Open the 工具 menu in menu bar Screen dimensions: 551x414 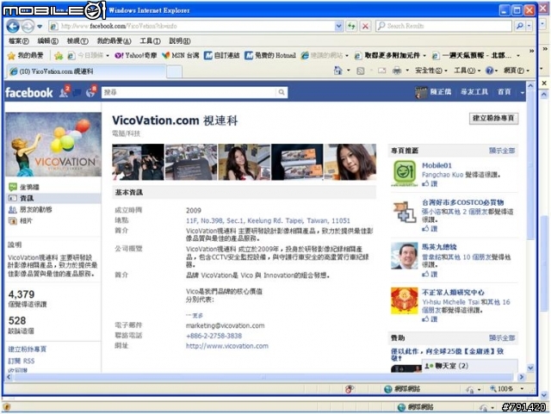tap(150, 41)
